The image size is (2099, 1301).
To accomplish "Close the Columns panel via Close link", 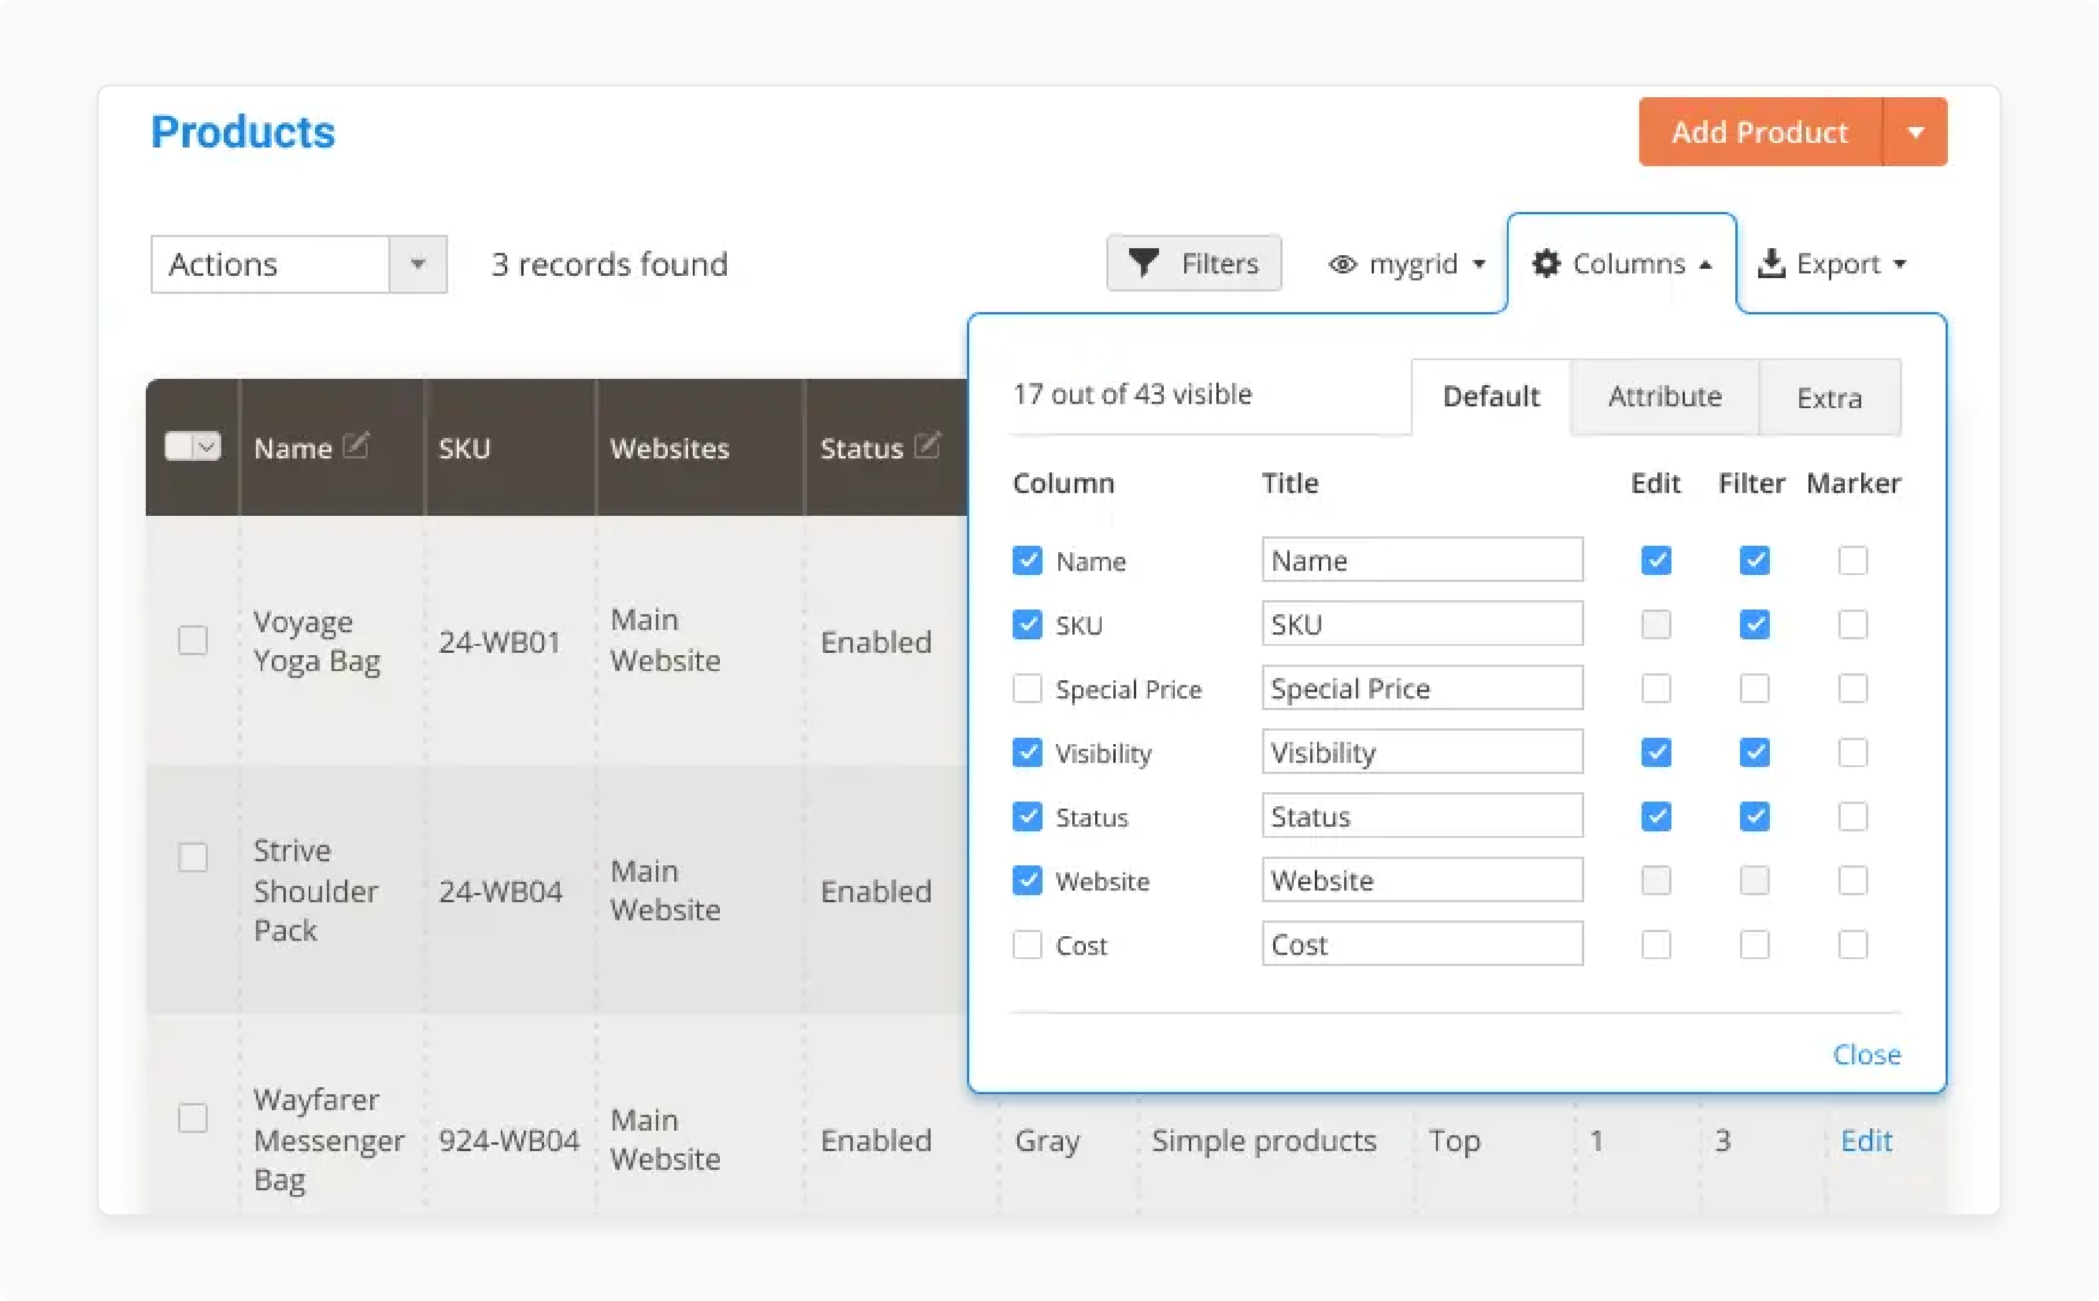I will click(1866, 1054).
